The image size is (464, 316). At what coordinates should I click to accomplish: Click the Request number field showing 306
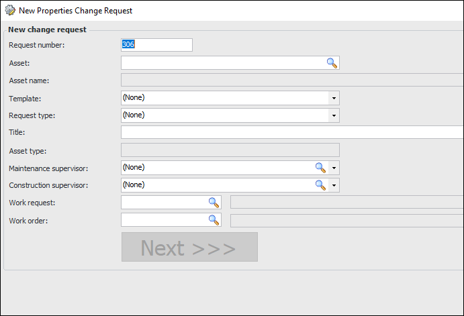point(156,45)
